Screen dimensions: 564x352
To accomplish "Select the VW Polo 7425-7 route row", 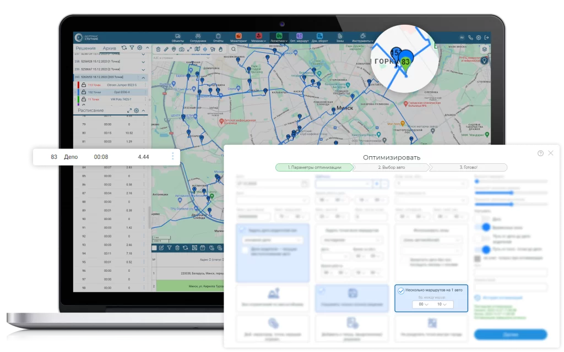I will tap(111, 99).
